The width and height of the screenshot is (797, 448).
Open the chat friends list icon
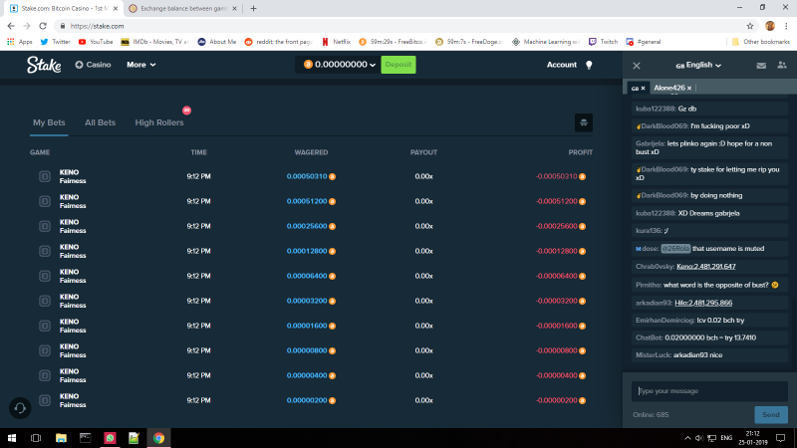click(782, 65)
